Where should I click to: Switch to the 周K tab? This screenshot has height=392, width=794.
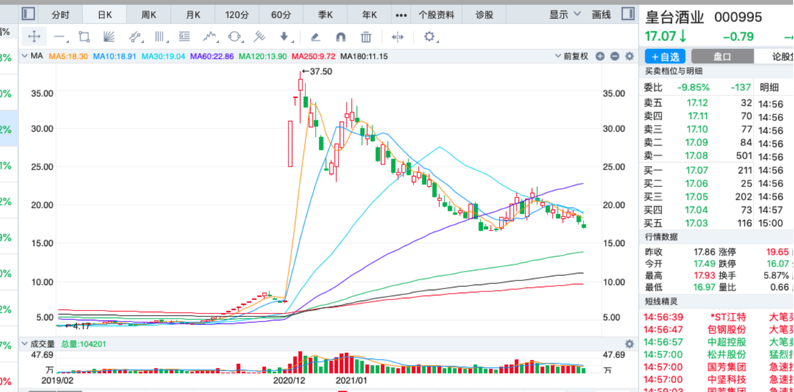pyautogui.click(x=149, y=15)
